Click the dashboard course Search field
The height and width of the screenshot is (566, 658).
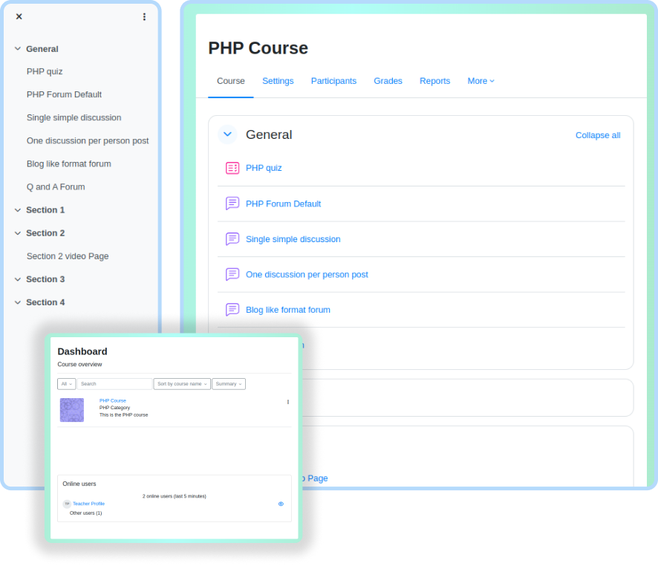click(114, 384)
